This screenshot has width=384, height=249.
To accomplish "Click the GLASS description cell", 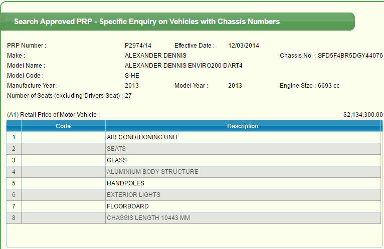I will (117, 160).
